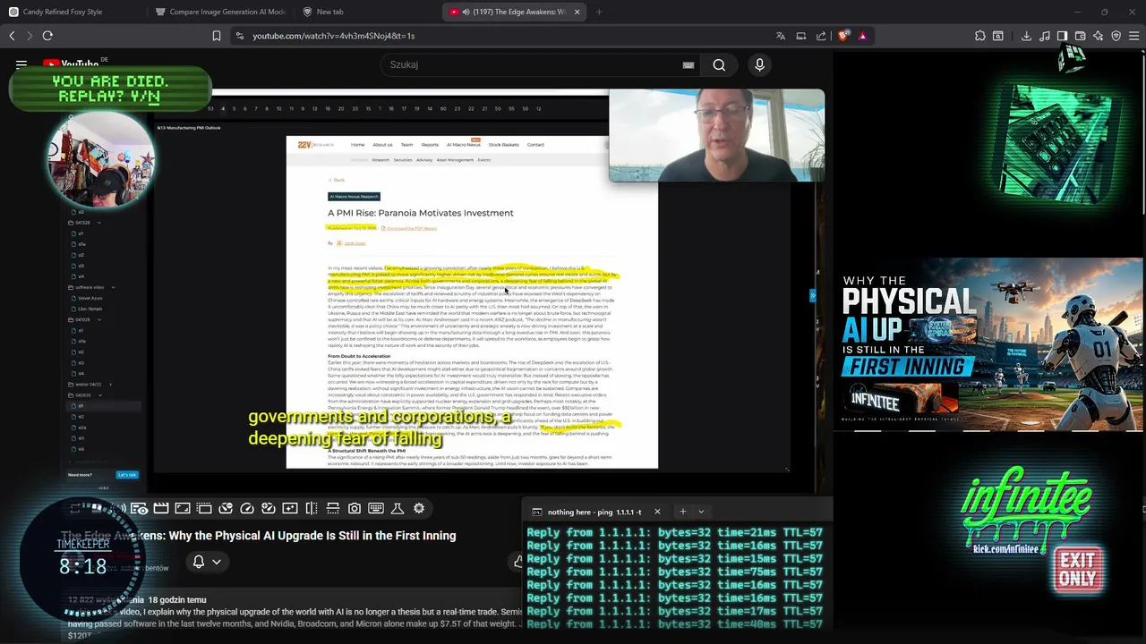Click Contact in the 22V Research navigation

[535, 144]
